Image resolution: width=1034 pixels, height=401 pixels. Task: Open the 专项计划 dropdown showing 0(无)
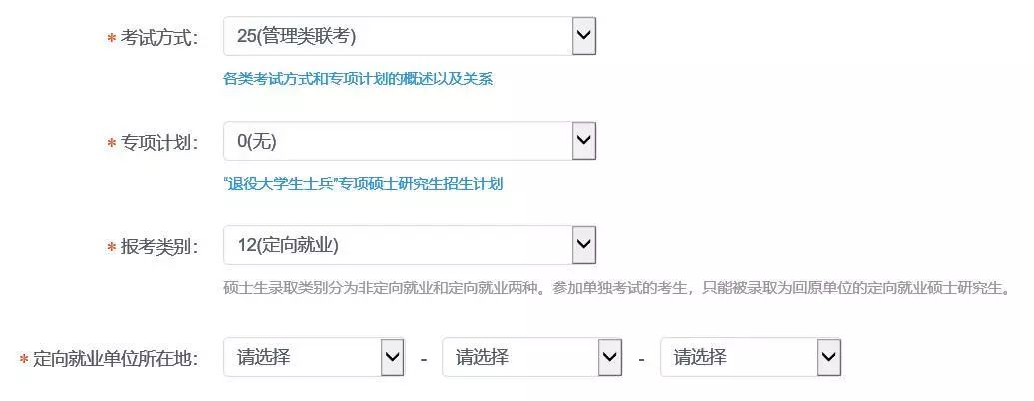coord(398,142)
